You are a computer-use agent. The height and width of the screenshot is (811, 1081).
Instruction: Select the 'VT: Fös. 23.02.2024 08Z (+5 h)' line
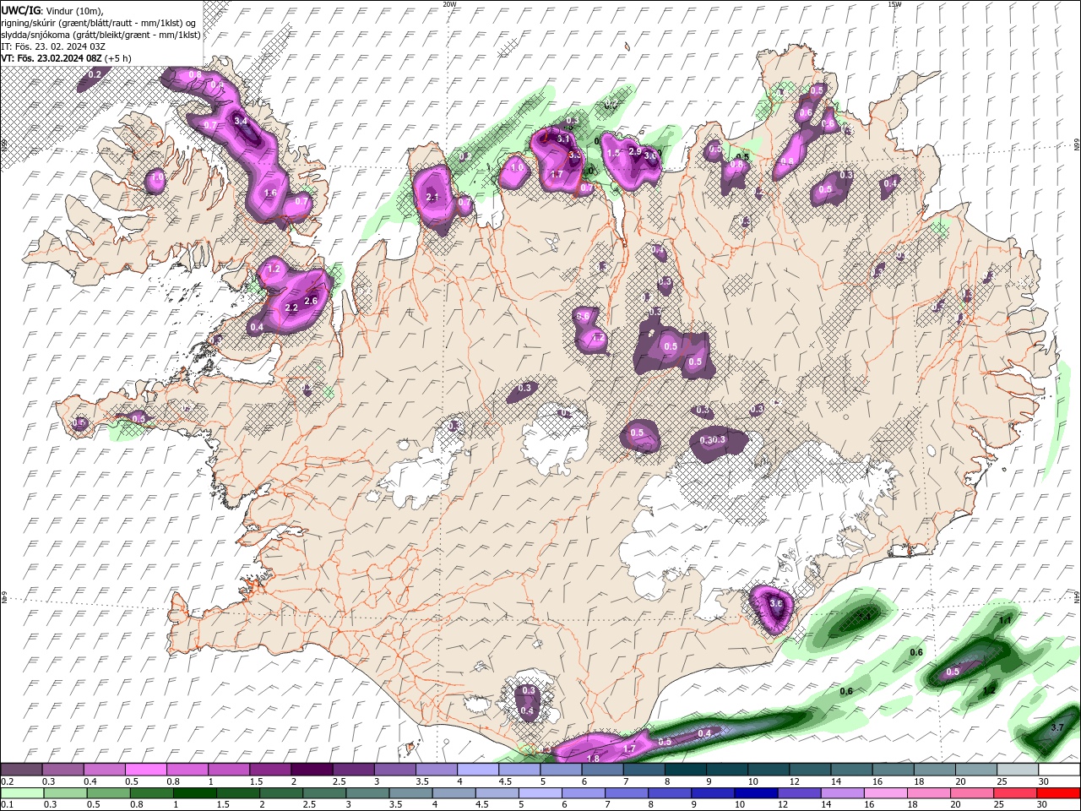click(x=67, y=58)
